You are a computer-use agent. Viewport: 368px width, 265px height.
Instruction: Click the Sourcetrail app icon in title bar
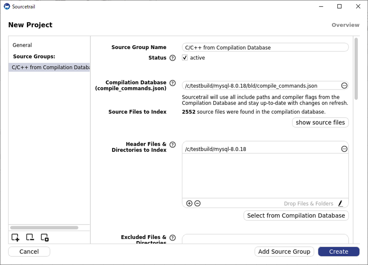7,7
